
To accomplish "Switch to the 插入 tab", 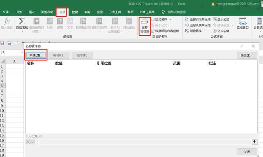I will [x=32, y=12].
